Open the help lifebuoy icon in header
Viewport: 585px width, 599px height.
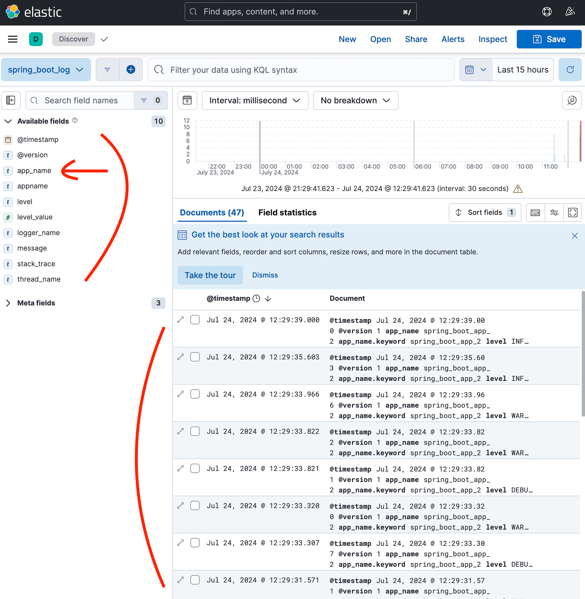tap(547, 12)
